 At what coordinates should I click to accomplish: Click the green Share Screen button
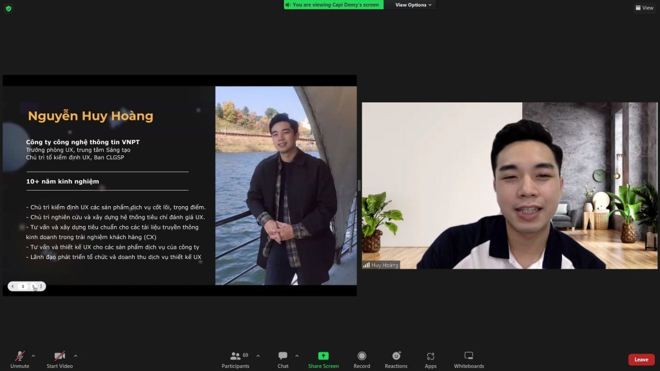coord(324,359)
